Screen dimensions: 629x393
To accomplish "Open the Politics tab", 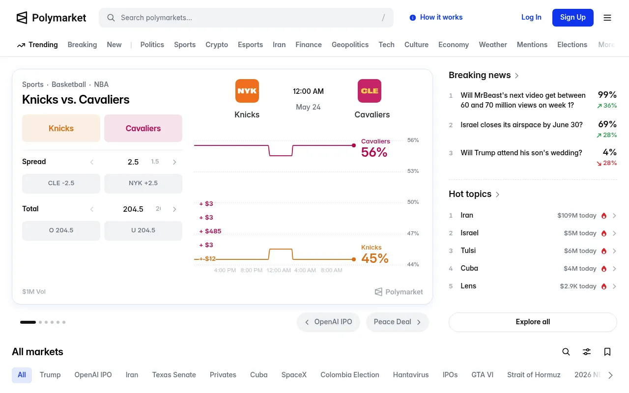I will [152, 45].
